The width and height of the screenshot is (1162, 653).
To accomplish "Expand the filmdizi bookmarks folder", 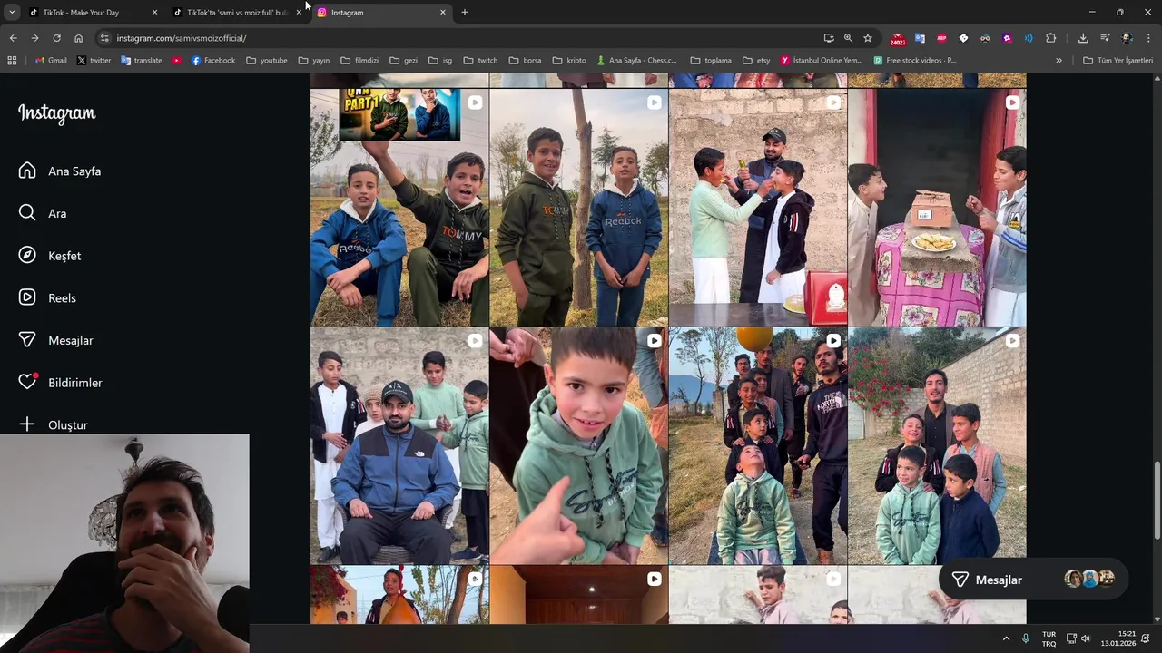I will [x=359, y=61].
